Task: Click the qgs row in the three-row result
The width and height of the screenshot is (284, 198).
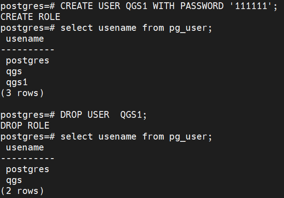Action: click(14, 71)
